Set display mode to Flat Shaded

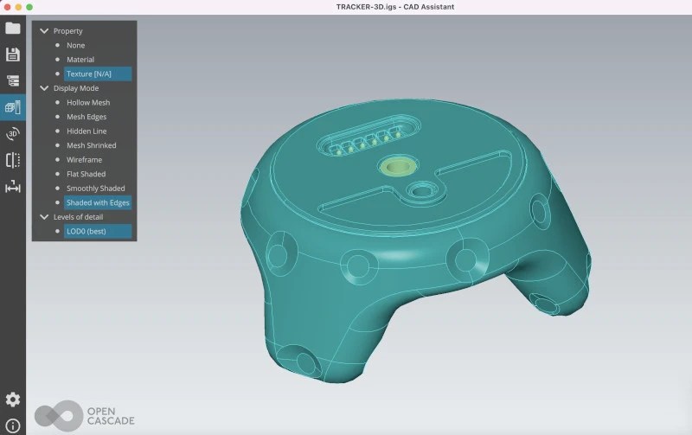pyautogui.click(x=86, y=174)
